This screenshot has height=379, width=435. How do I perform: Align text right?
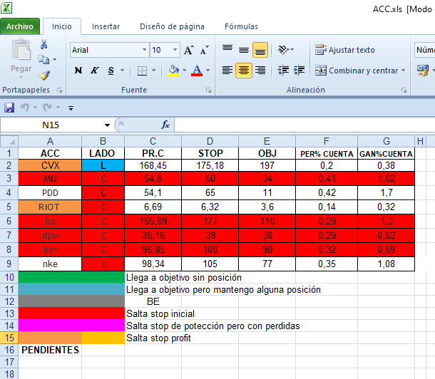(x=260, y=71)
